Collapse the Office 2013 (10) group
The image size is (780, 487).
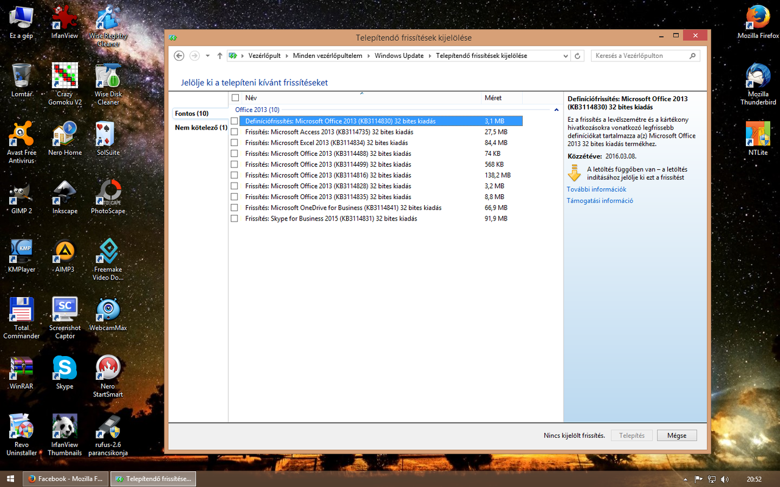click(556, 110)
